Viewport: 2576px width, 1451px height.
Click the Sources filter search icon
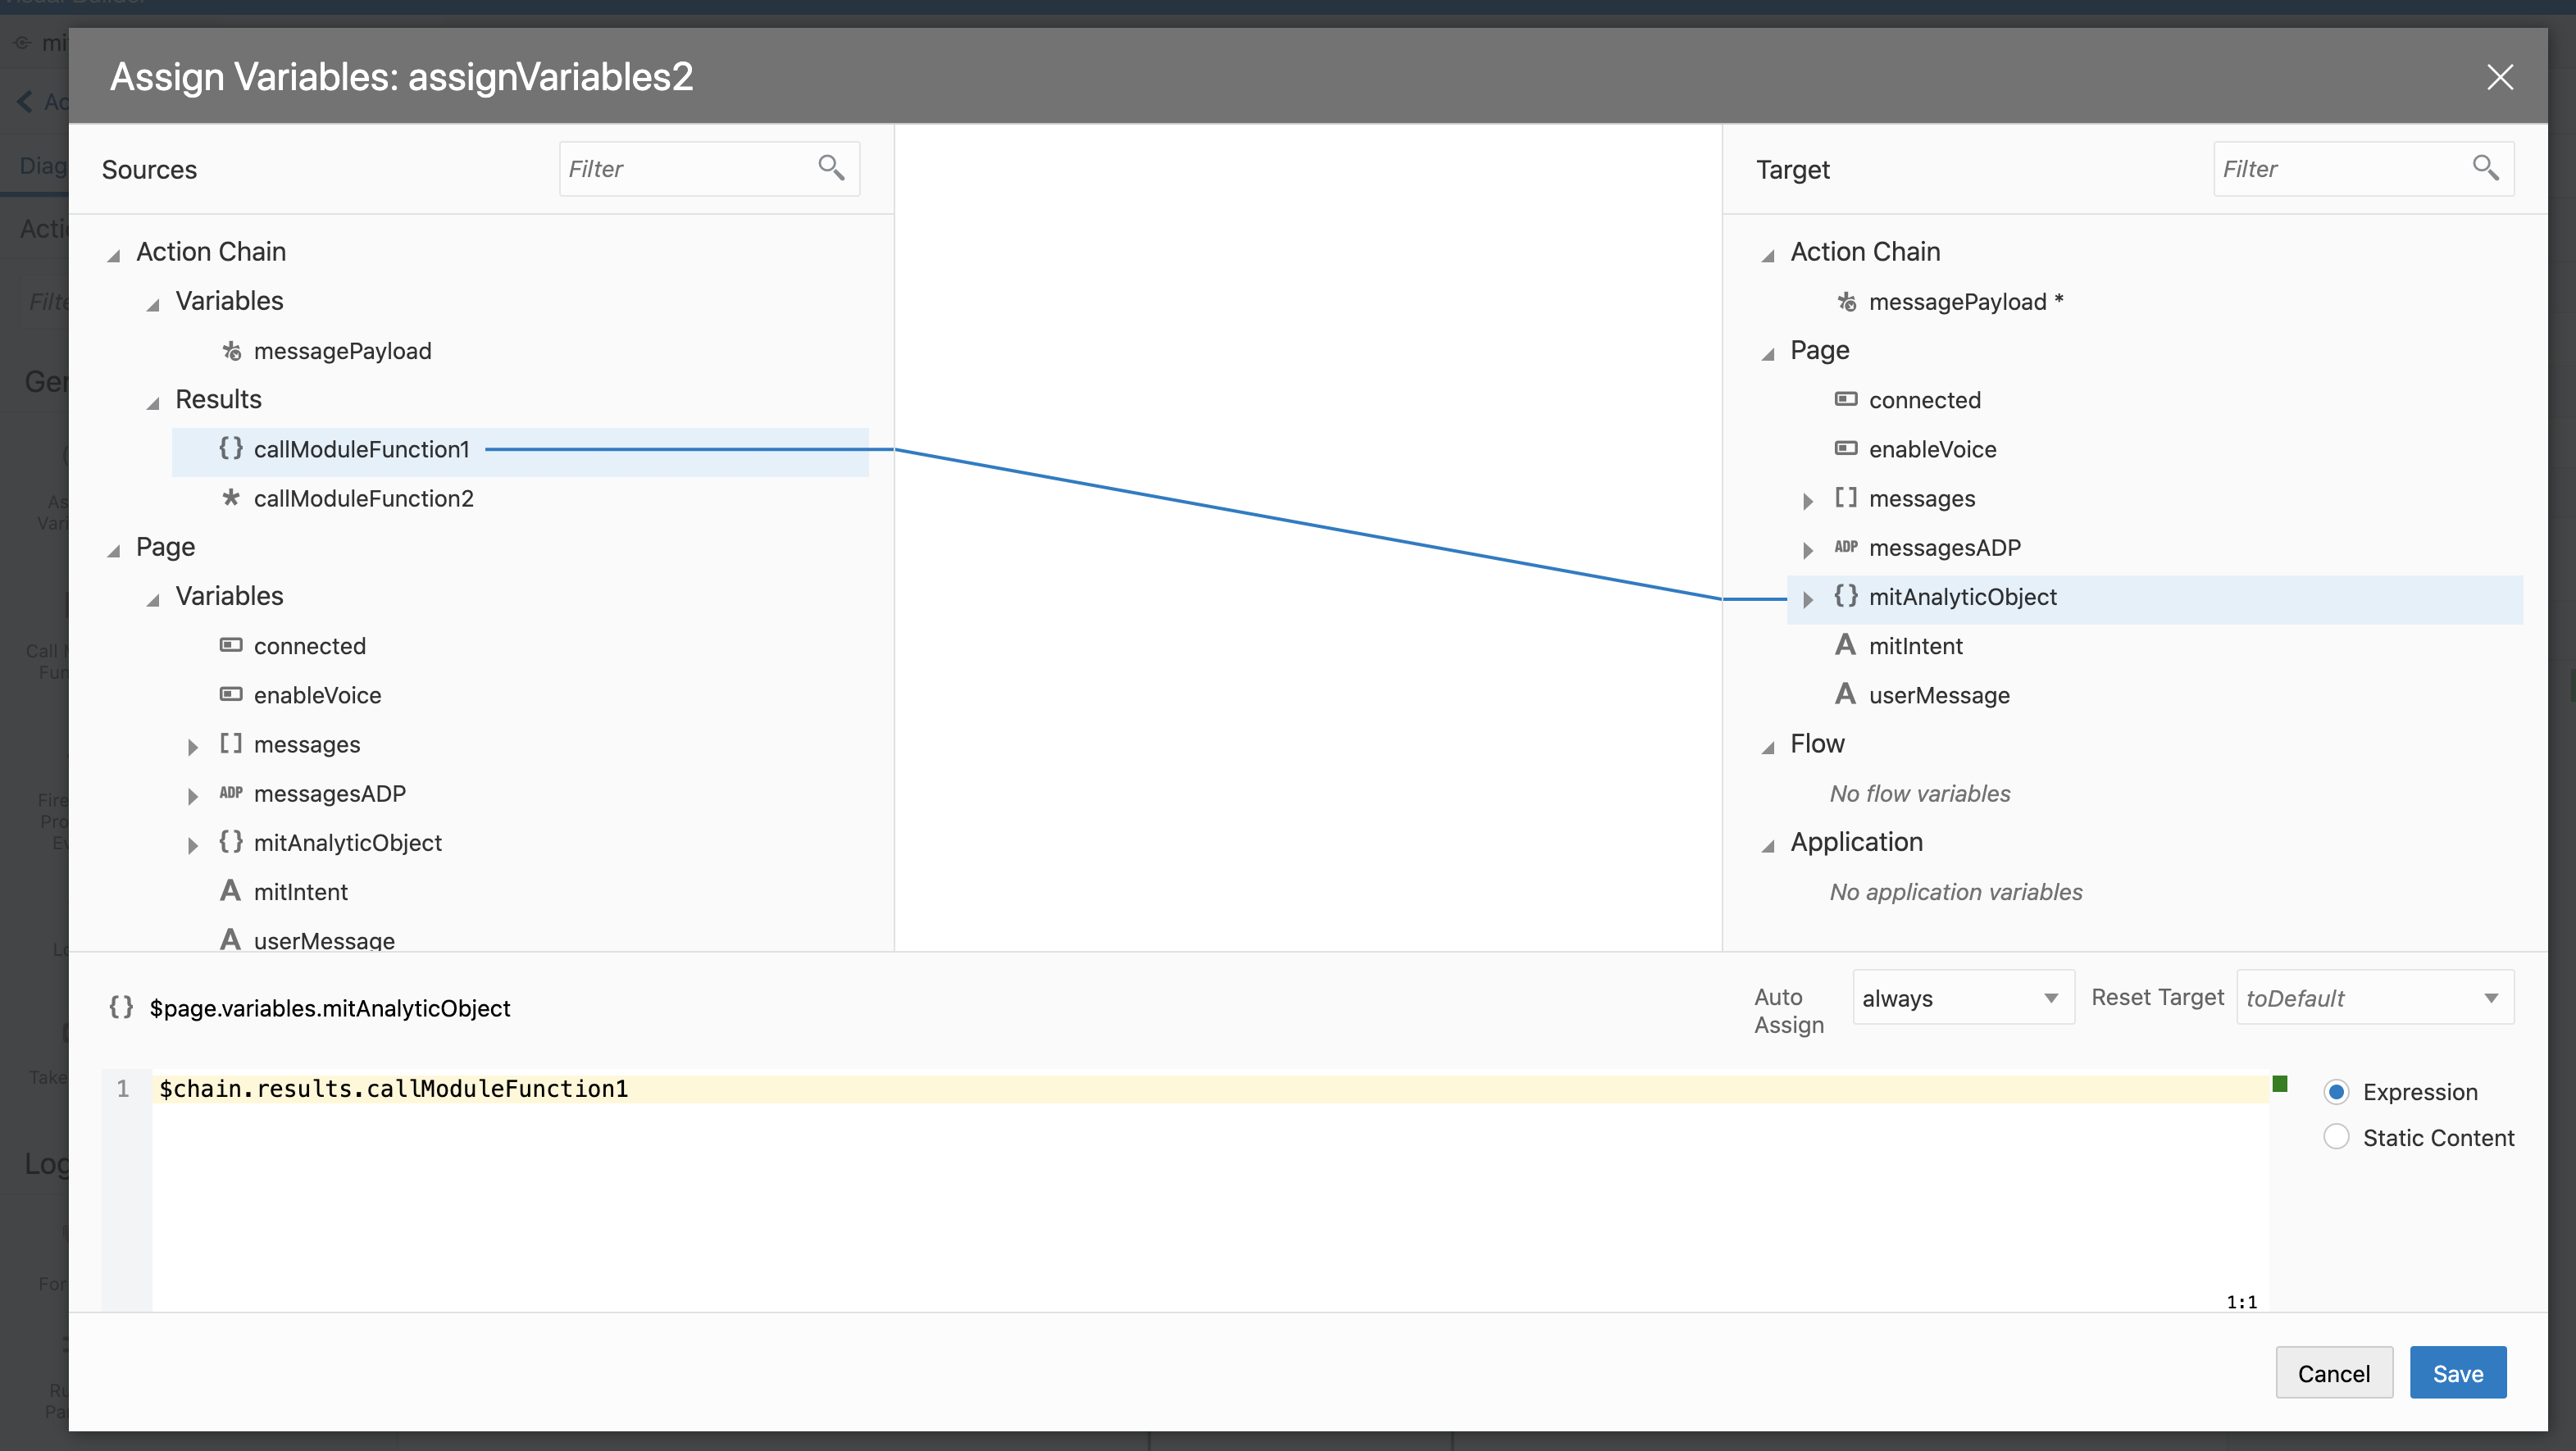point(831,167)
